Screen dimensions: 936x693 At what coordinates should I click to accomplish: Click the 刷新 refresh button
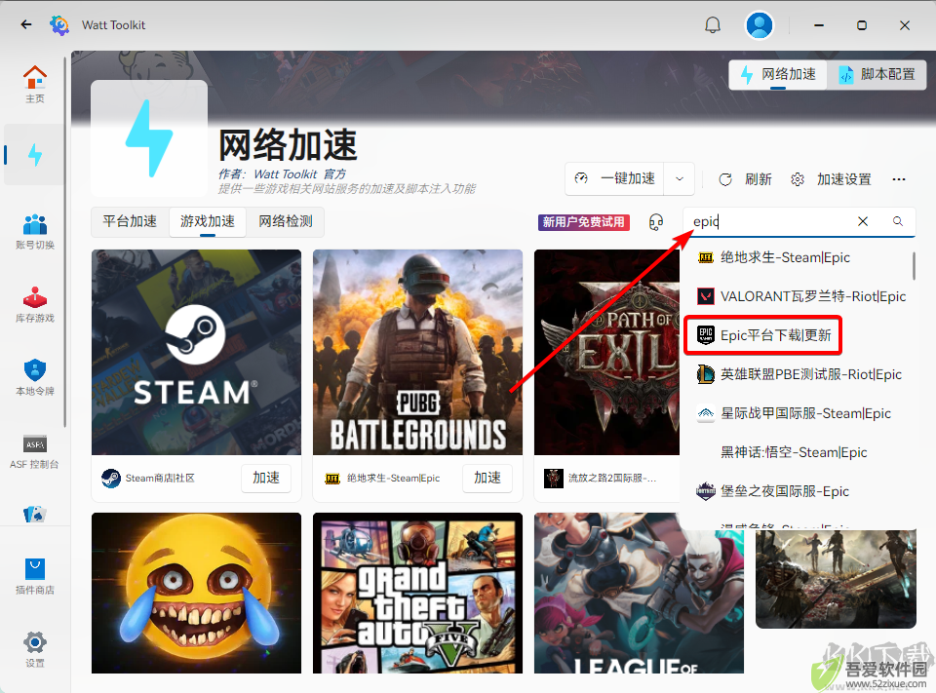pyautogui.click(x=745, y=179)
